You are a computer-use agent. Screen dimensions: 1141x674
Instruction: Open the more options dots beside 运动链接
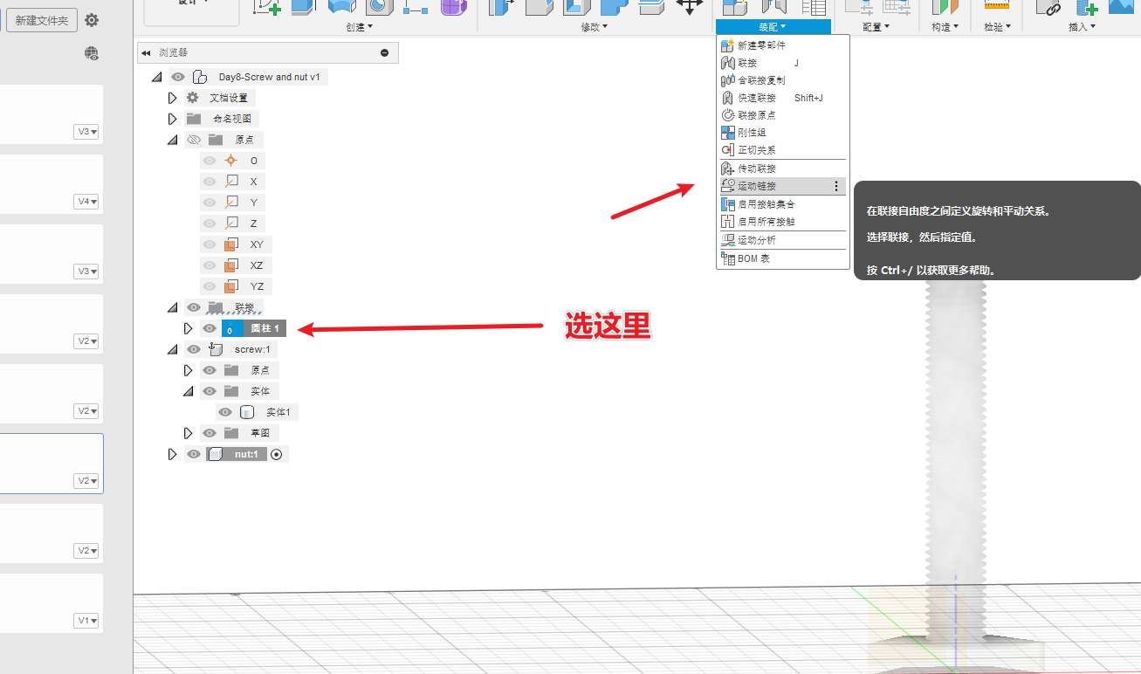(835, 186)
